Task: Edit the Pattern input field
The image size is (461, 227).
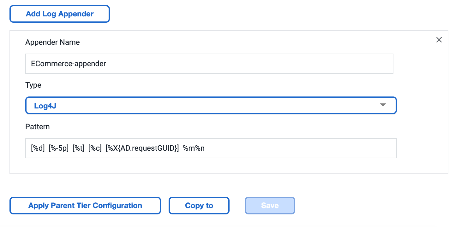Action: coord(211,148)
